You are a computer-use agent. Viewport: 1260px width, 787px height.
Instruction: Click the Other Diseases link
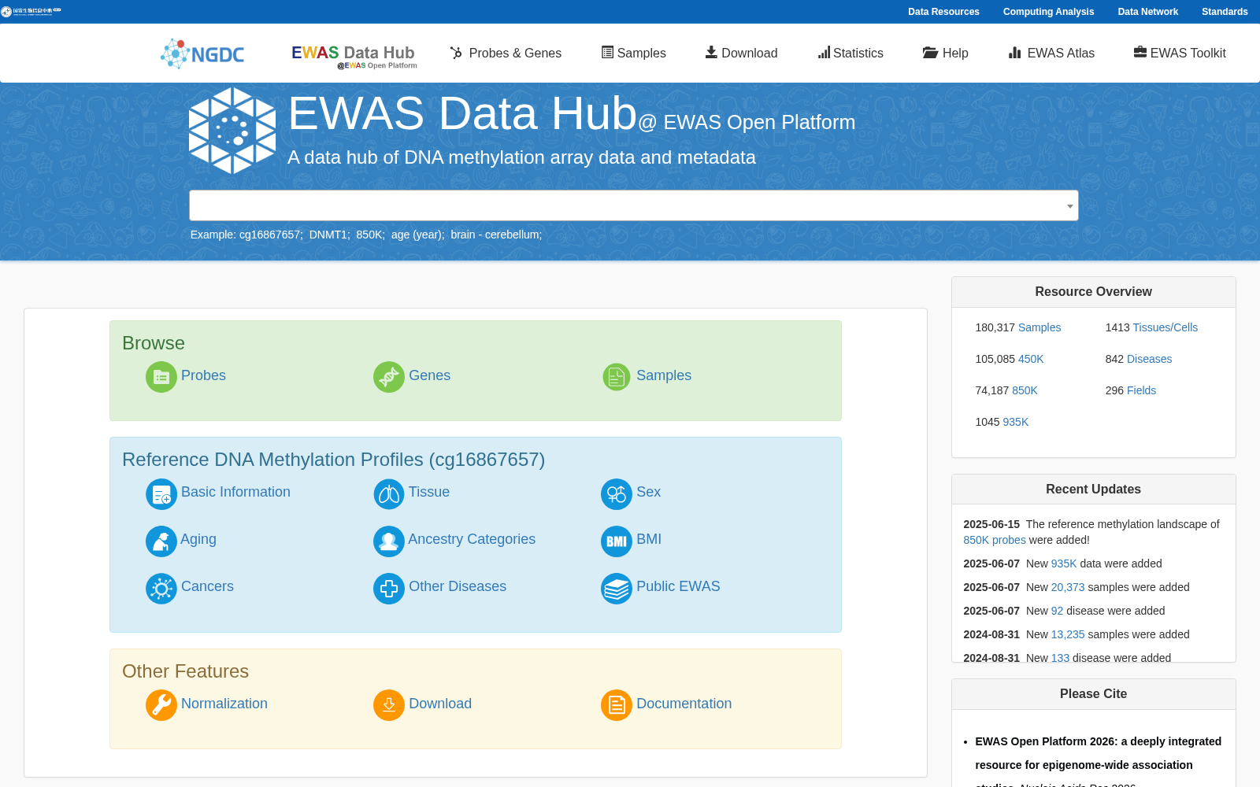(x=458, y=586)
